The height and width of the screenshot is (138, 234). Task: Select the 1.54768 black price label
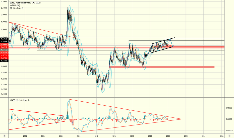pos(5,61)
